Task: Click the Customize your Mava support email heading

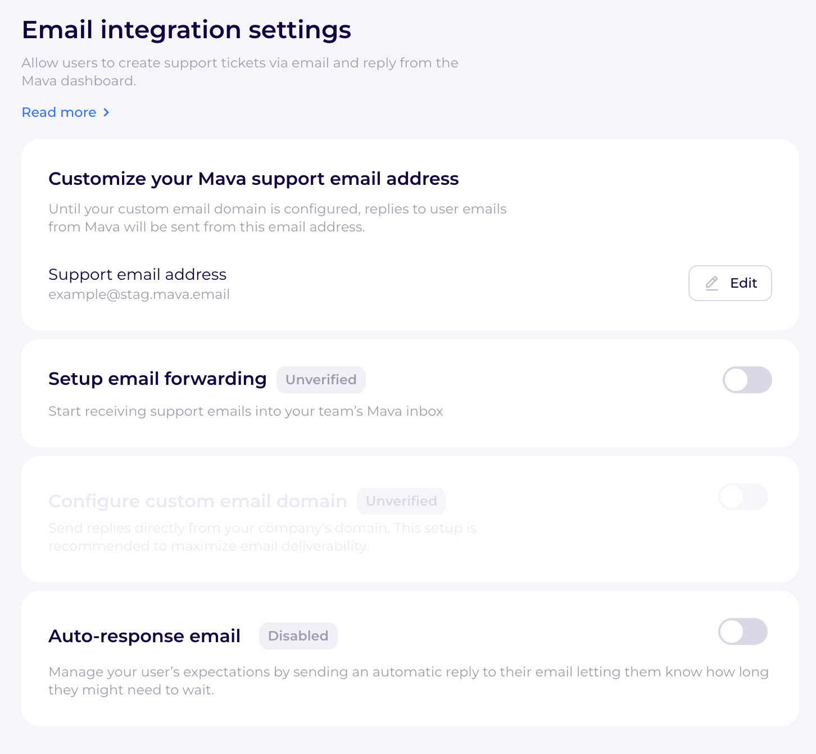Action: pos(253,179)
